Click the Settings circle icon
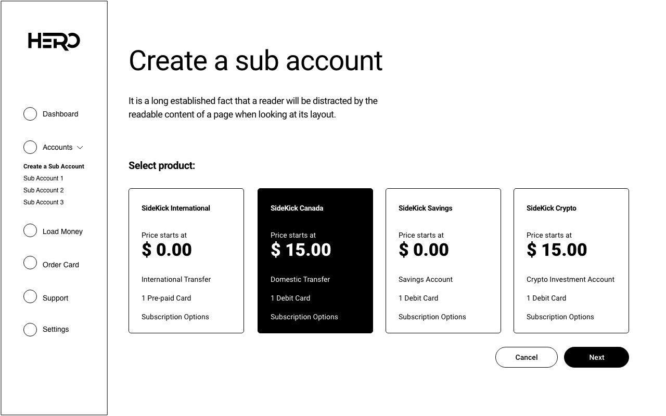The image size is (666, 416). pos(30,329)
